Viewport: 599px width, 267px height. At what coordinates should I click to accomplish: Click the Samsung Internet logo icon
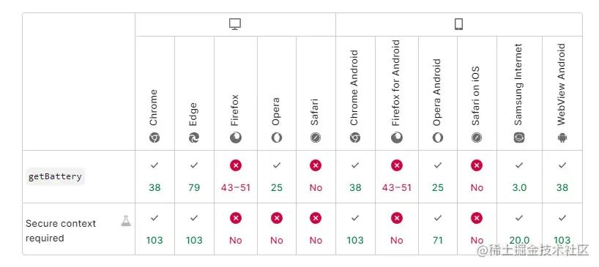click(x=519, y=138)
